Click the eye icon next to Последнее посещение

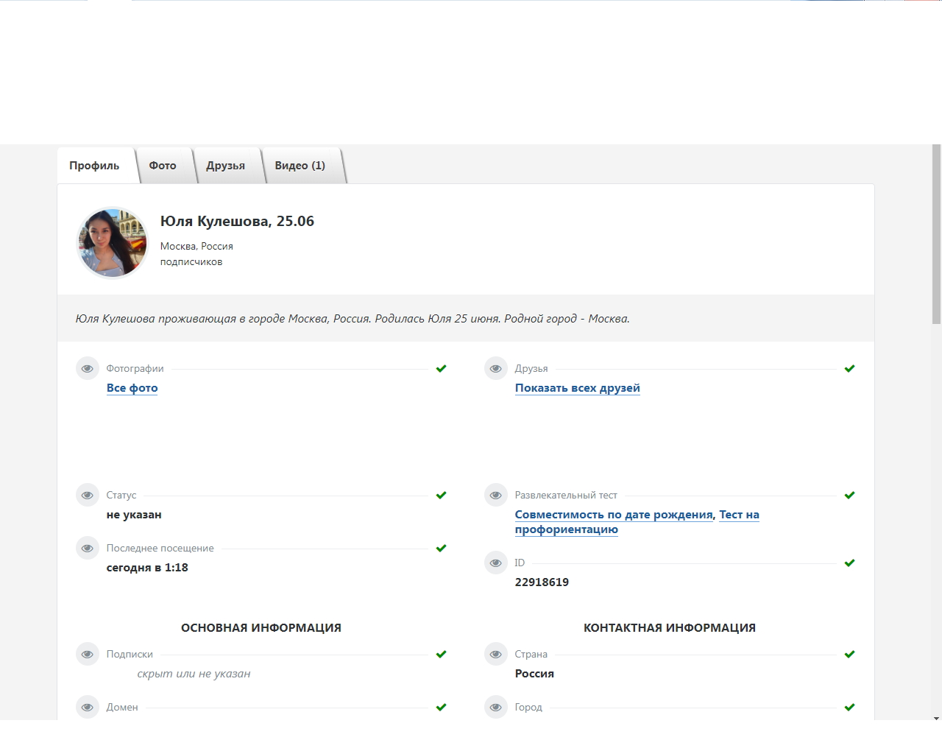coord(88,548)
